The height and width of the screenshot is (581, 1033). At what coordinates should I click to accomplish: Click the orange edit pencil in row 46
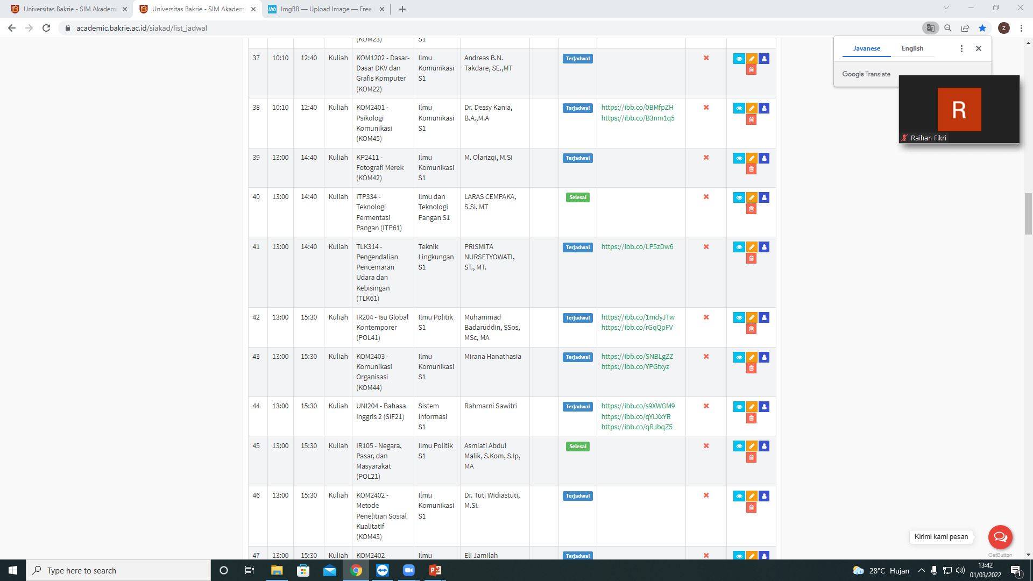[x=752, y=496]
